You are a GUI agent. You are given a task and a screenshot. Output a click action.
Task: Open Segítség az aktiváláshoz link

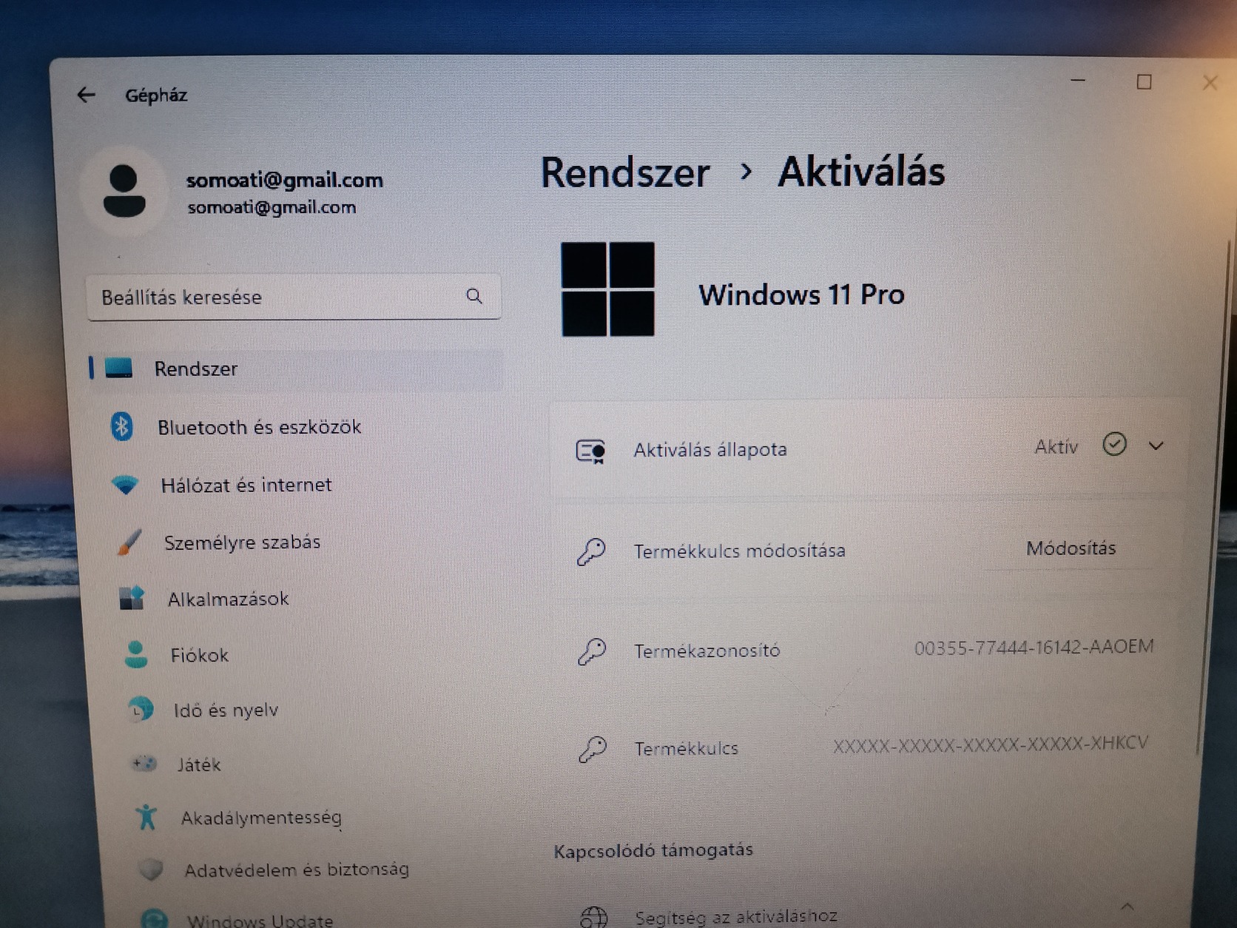point(736,917)
